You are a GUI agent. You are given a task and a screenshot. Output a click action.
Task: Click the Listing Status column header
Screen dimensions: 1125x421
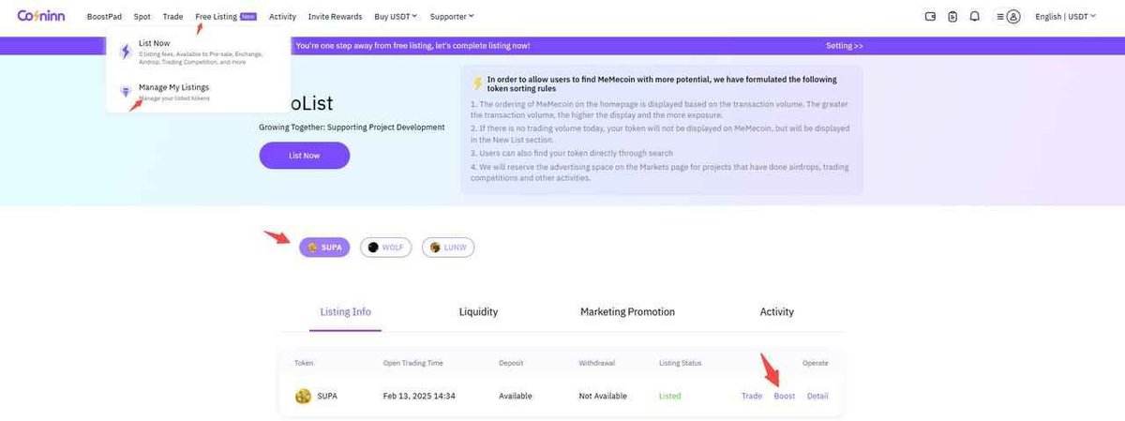[680, 363]
